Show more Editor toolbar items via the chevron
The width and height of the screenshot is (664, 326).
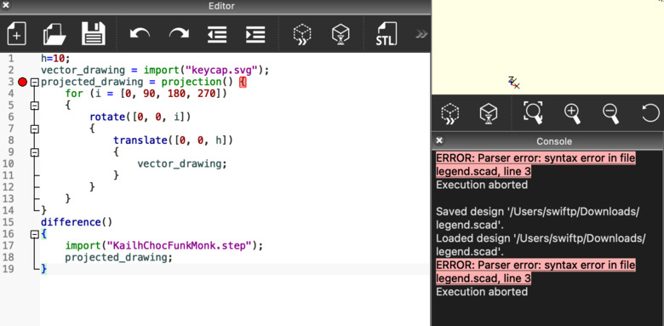(x=421, y=34)
